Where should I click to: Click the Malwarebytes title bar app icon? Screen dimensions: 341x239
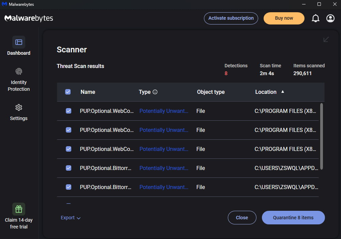coord(4,4)
